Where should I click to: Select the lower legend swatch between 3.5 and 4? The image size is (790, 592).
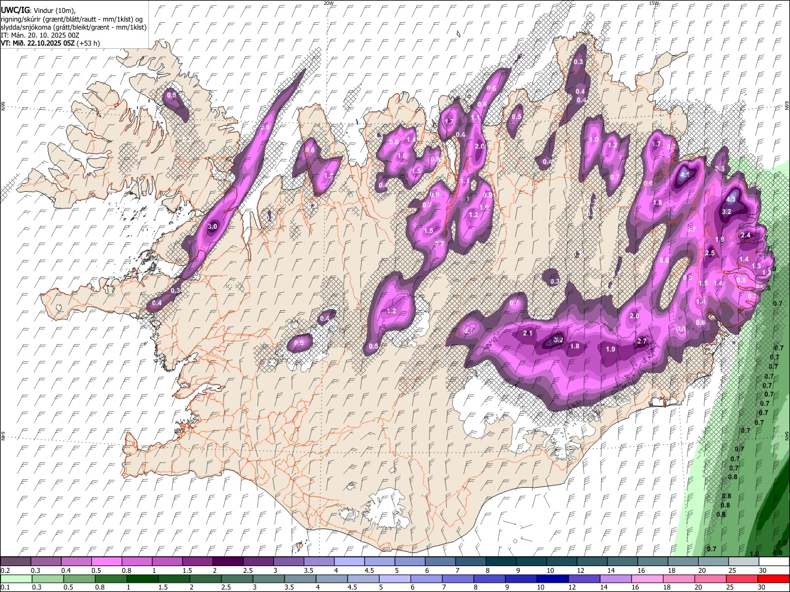coord(300,578)
